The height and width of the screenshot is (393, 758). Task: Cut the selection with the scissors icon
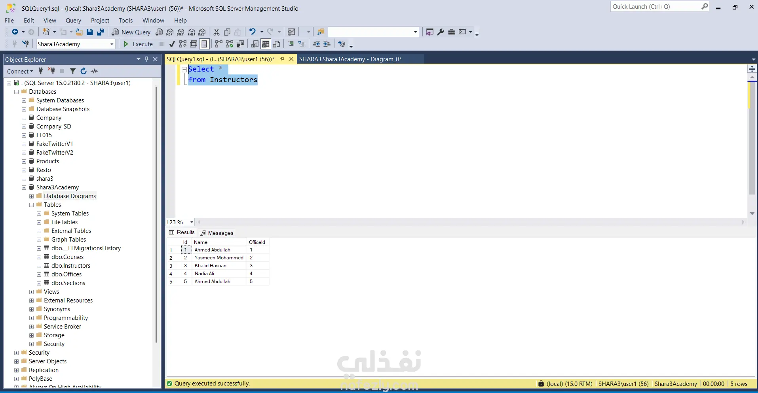point(217,32)
